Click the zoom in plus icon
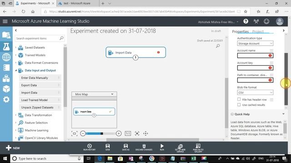Image resolution: width=291 pixels, height=163 pixels. (x=119, y=134)
